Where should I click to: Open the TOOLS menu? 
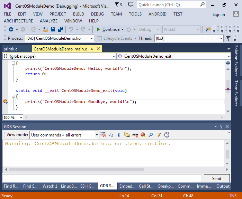coord(135,14)
